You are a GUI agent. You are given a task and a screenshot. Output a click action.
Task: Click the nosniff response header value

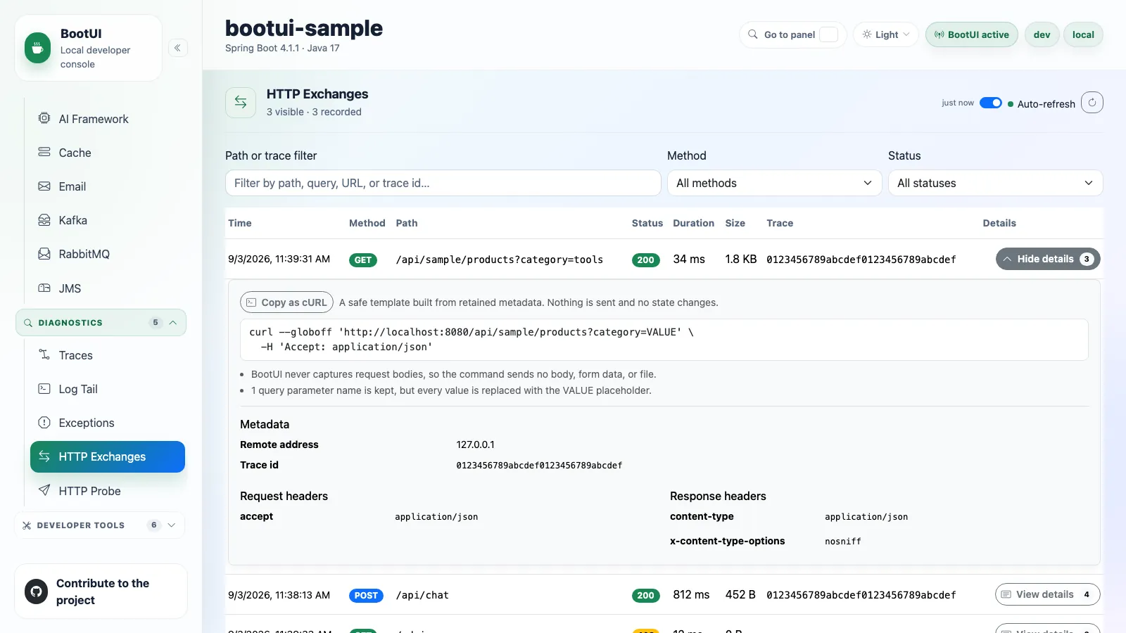(x=843, y=542)
